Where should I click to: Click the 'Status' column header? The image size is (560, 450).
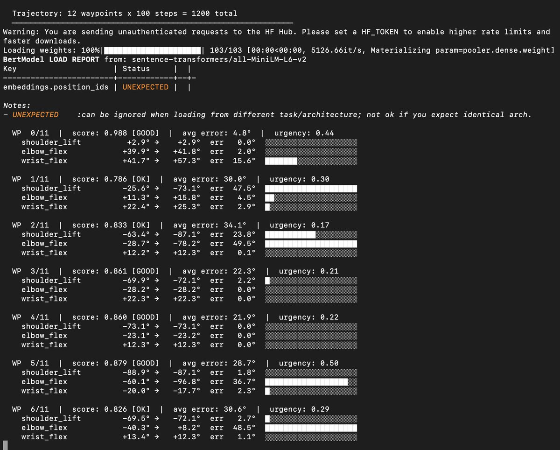(x=136, y=69)
